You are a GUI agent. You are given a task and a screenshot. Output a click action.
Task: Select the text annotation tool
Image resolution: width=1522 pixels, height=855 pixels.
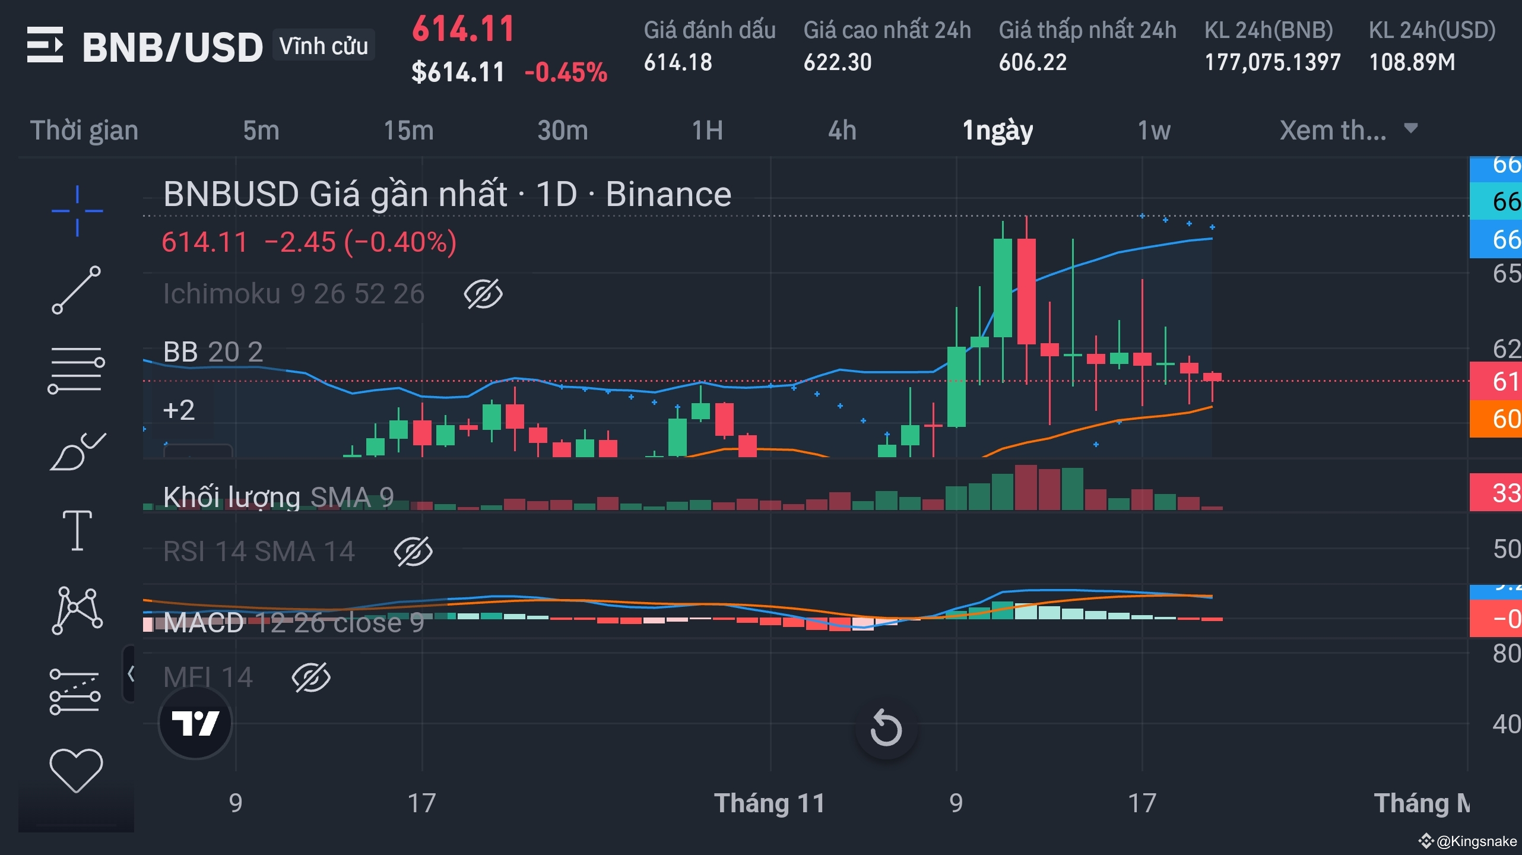77,530
